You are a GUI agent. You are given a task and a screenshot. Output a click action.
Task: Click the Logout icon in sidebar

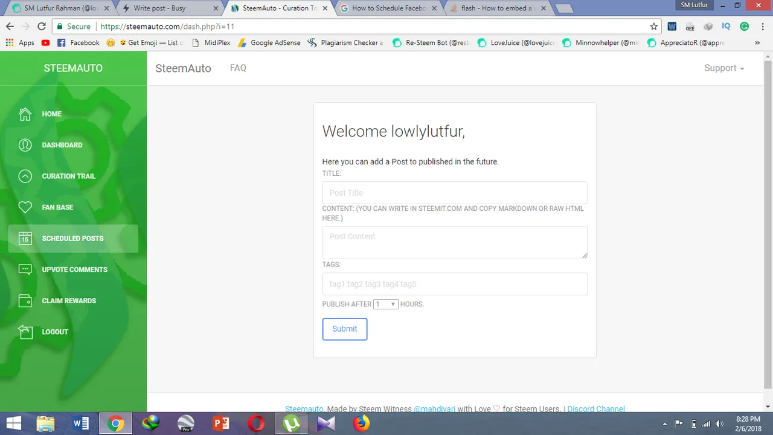[x=25, y=332]
